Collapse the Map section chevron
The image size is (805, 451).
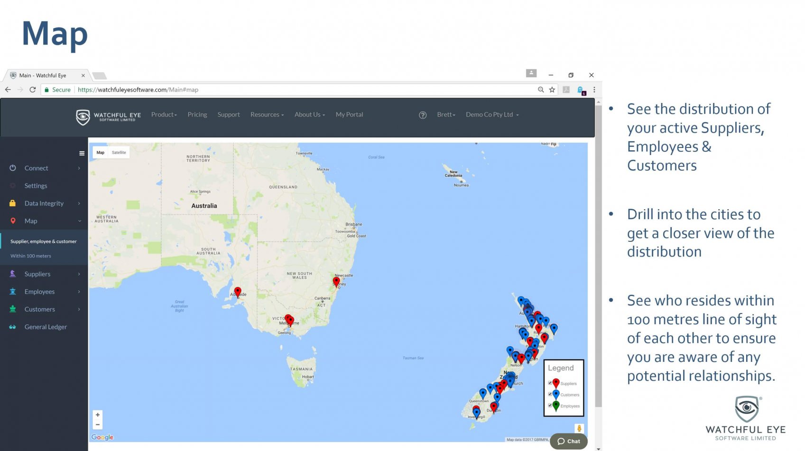tap(79, 221)
